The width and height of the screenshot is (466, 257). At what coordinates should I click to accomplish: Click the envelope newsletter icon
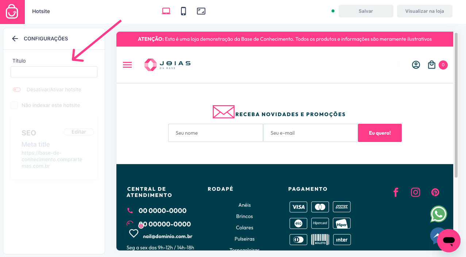(223, 112)
